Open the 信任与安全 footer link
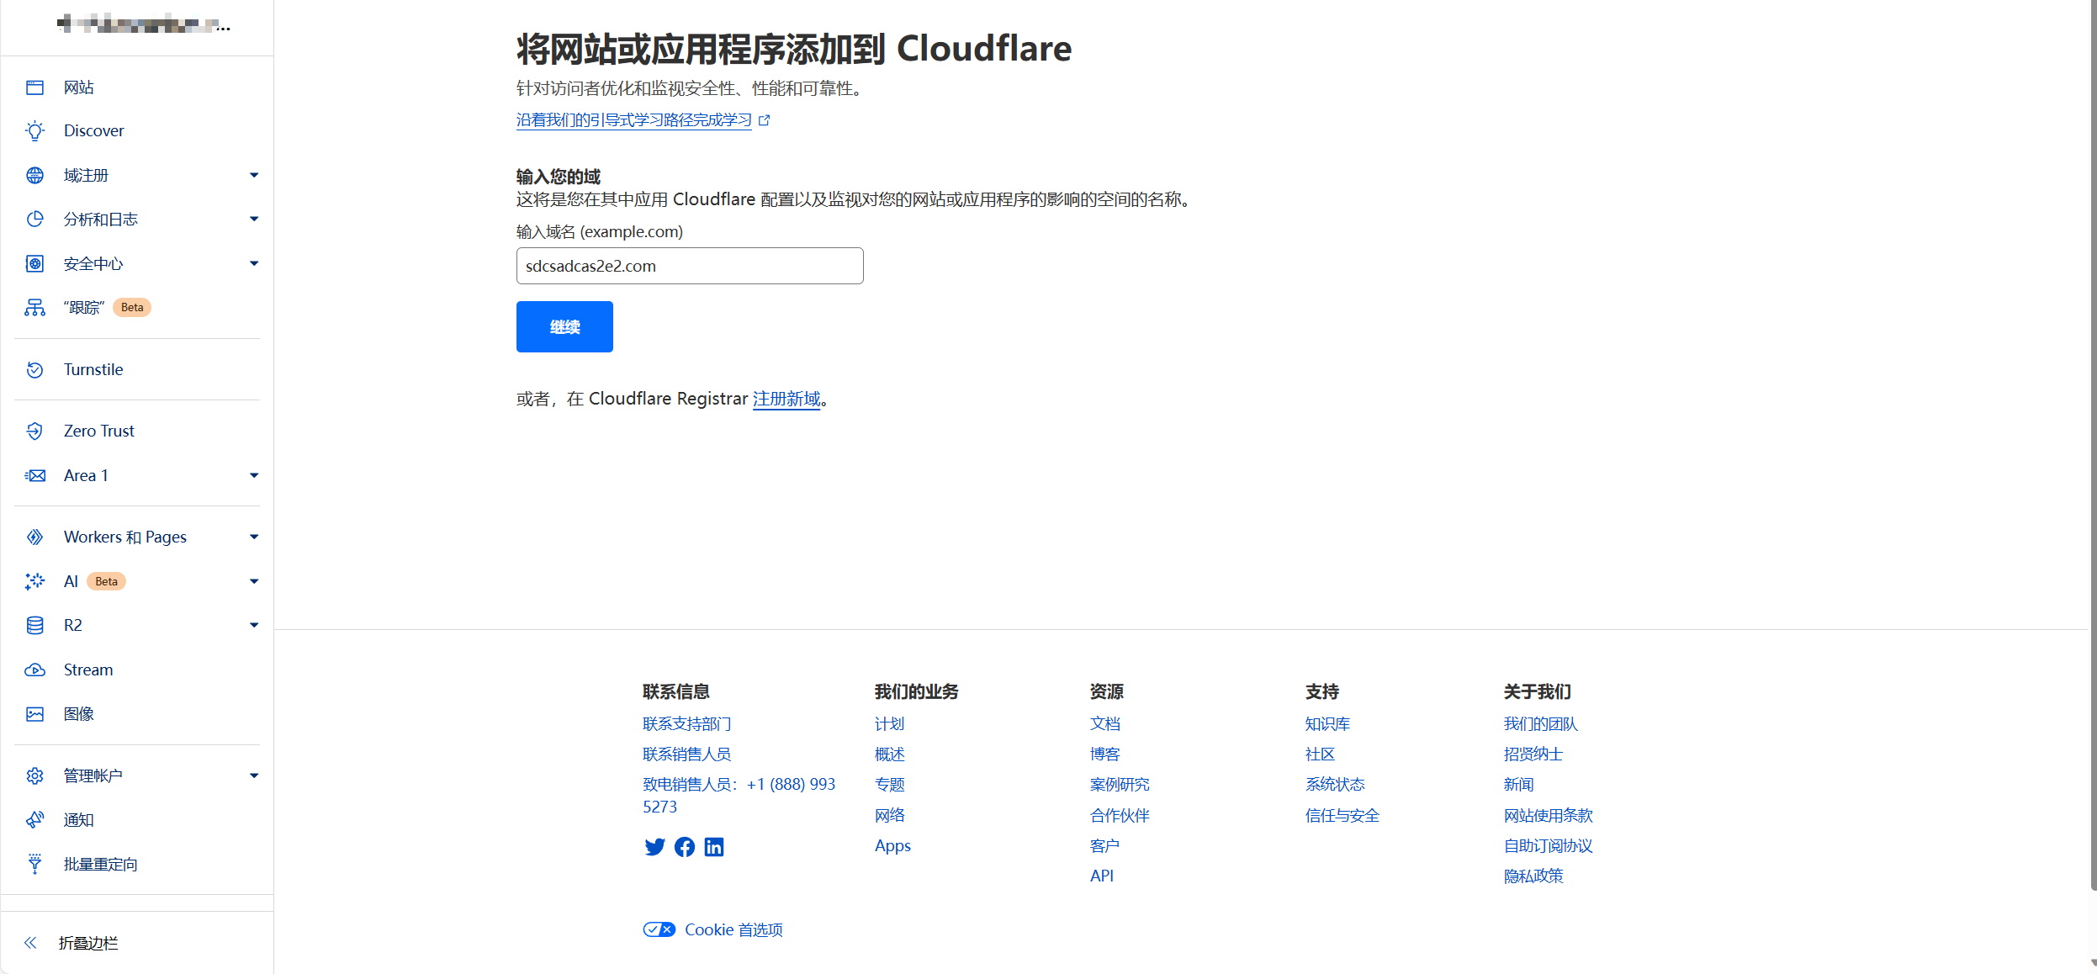This screenshot has height=974, width=2097. tap(1342, 816)
